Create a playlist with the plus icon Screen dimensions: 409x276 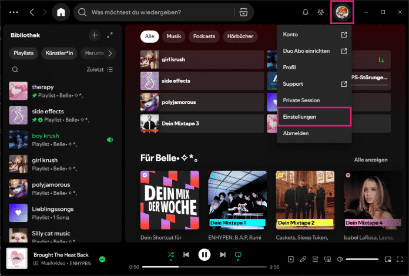[x=95, y=35]
